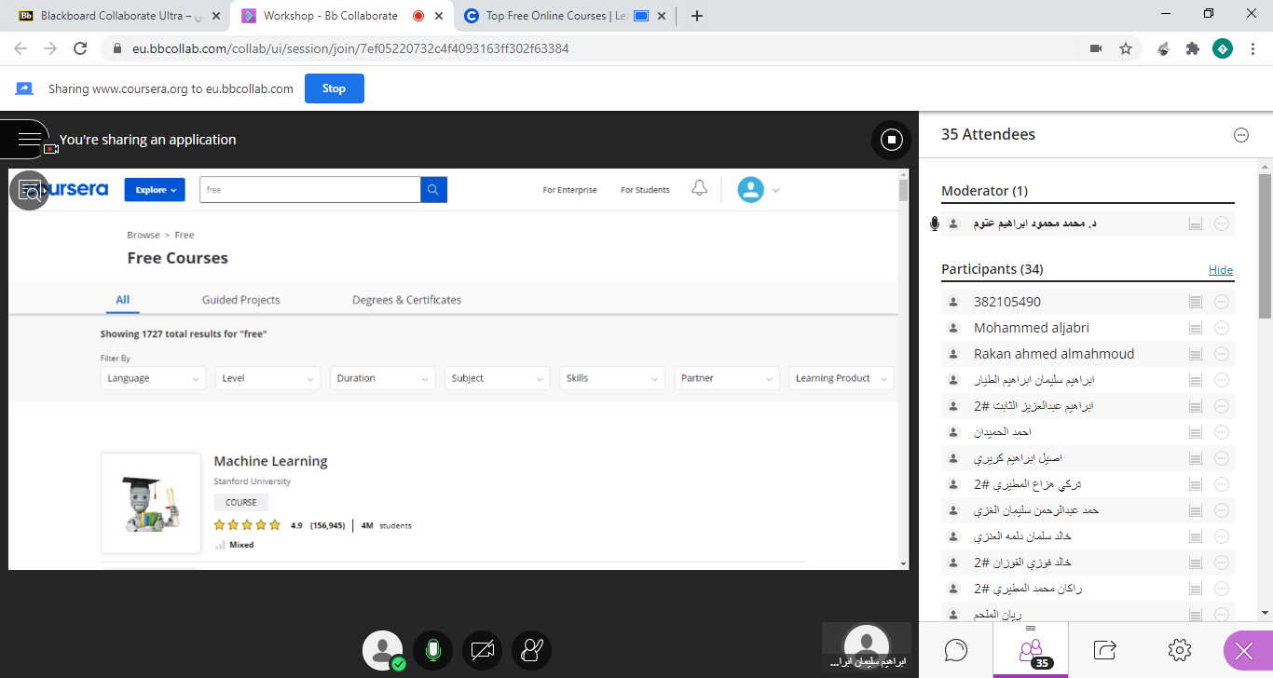The image size is (1273, 678).
Task: Reload the page in Chrome
Action: (x=80, y=48)
